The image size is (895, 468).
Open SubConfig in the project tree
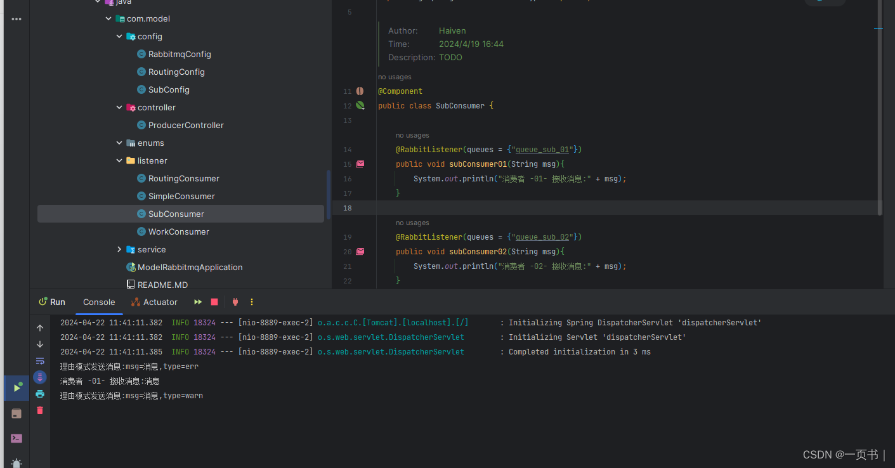click(169, 90)
